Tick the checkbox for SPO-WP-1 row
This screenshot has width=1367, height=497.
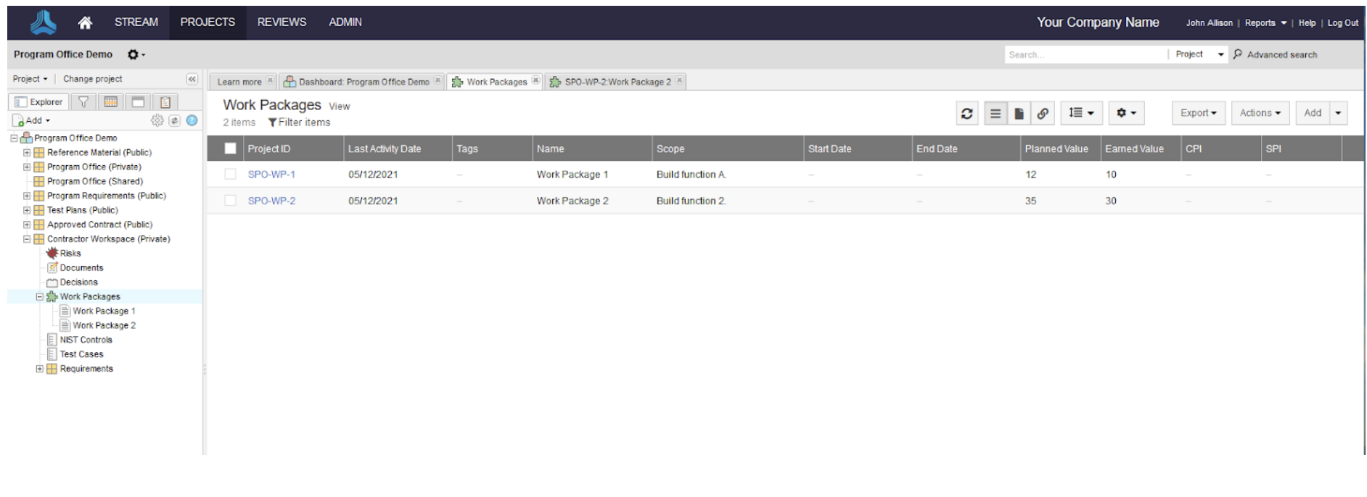pos(230,174)
